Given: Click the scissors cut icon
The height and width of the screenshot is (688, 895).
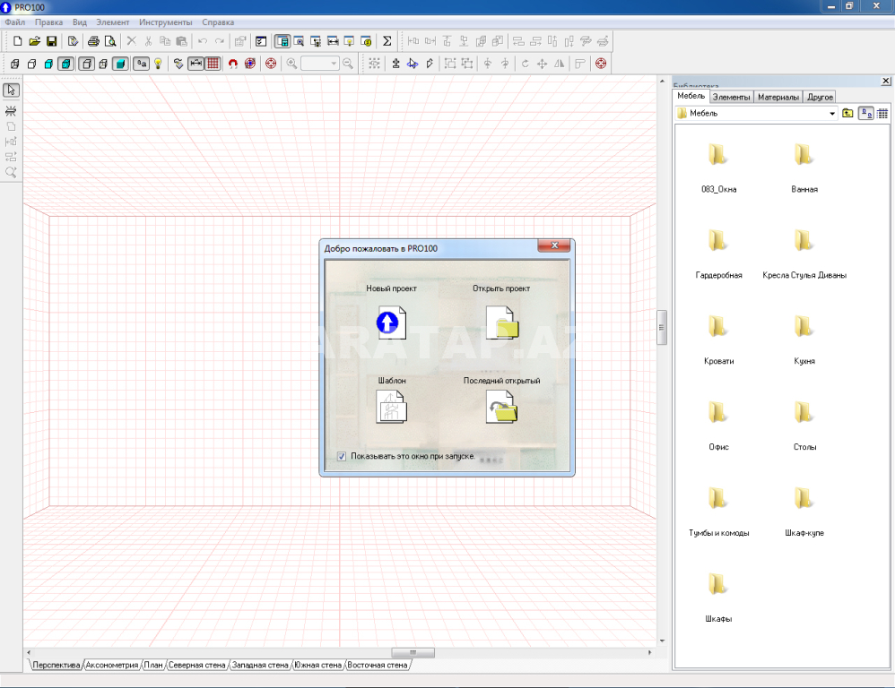Looking at the screenshot, I should pyautogui.click(x=148, y=41).
